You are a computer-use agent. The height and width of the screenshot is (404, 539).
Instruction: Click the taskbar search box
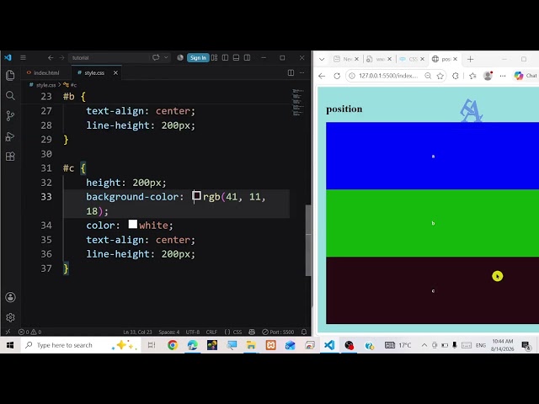[x=81, y=345]
